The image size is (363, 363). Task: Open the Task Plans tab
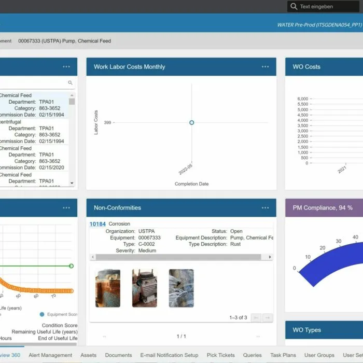click(x=283, y=355)
